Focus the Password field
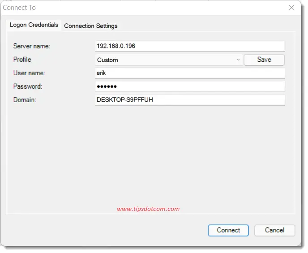Image resolution: width=308 pixels, height=253 pixels. click(190, 86)
